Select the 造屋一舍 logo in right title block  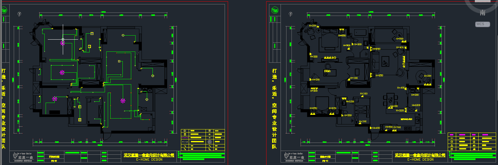[x=294, y=157]
